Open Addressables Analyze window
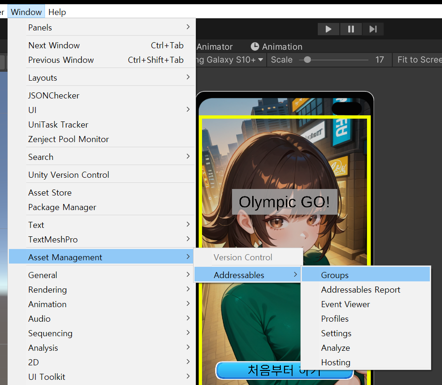 366,348
